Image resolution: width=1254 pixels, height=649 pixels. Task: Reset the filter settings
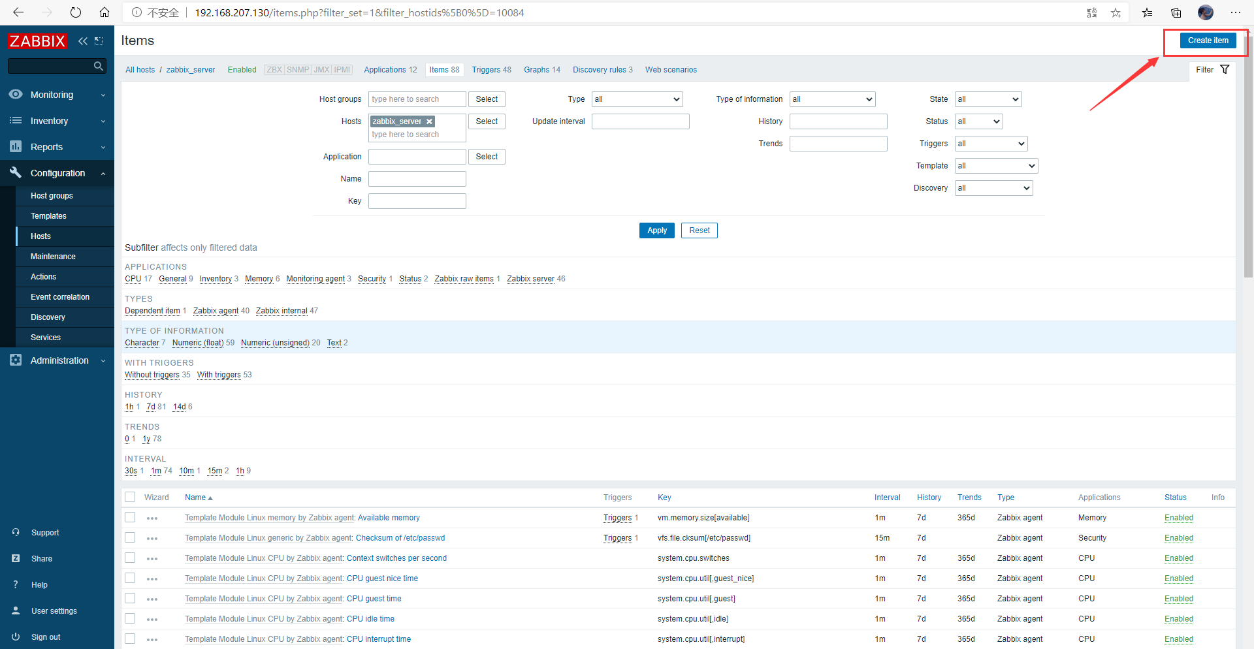[x=699, y=230]
